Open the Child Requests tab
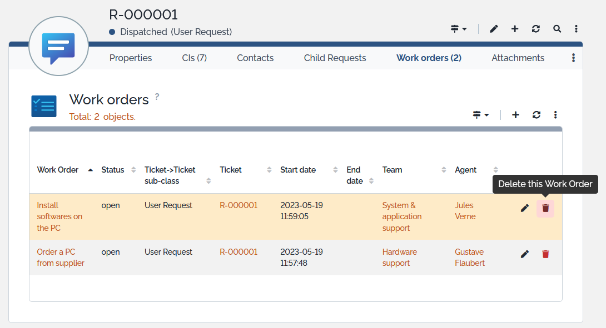 335,58
